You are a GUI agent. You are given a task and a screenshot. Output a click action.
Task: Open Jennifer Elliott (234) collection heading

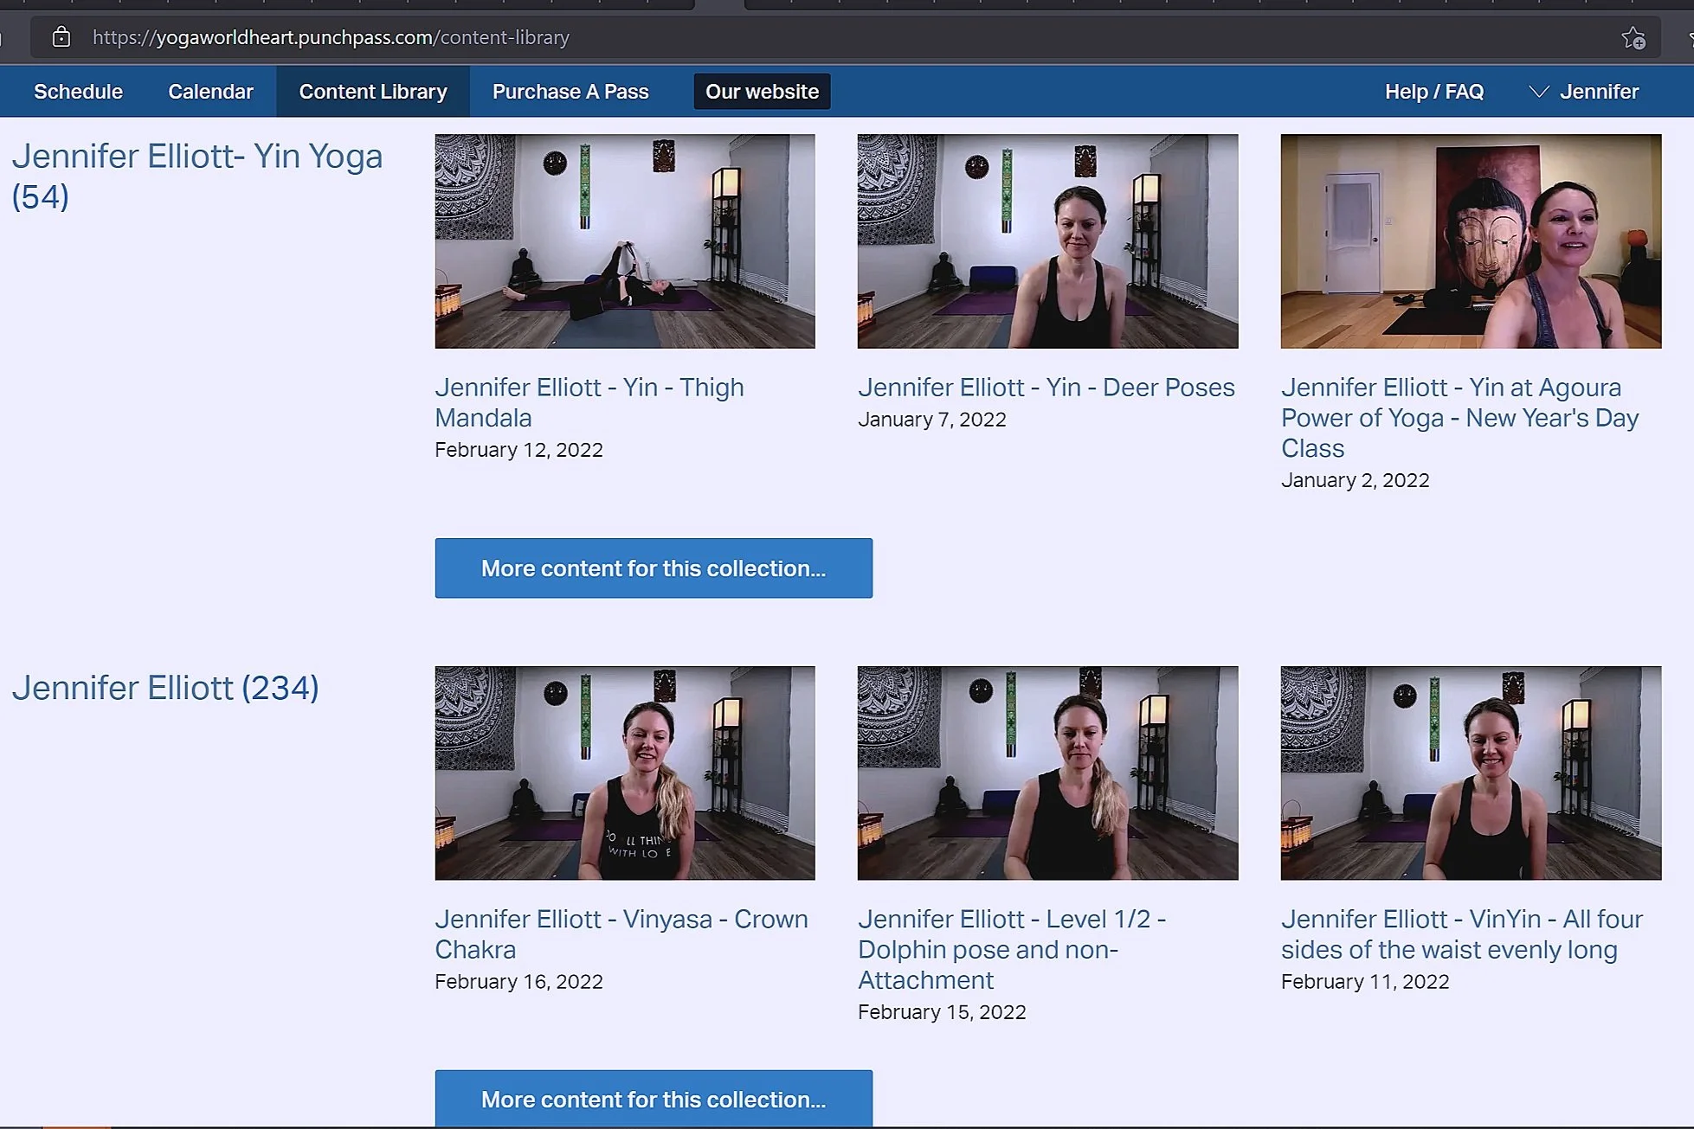point(165,688)
